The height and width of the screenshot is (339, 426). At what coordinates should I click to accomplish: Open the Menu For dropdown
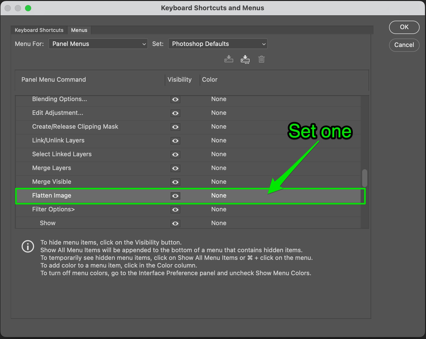coord(98,44)
